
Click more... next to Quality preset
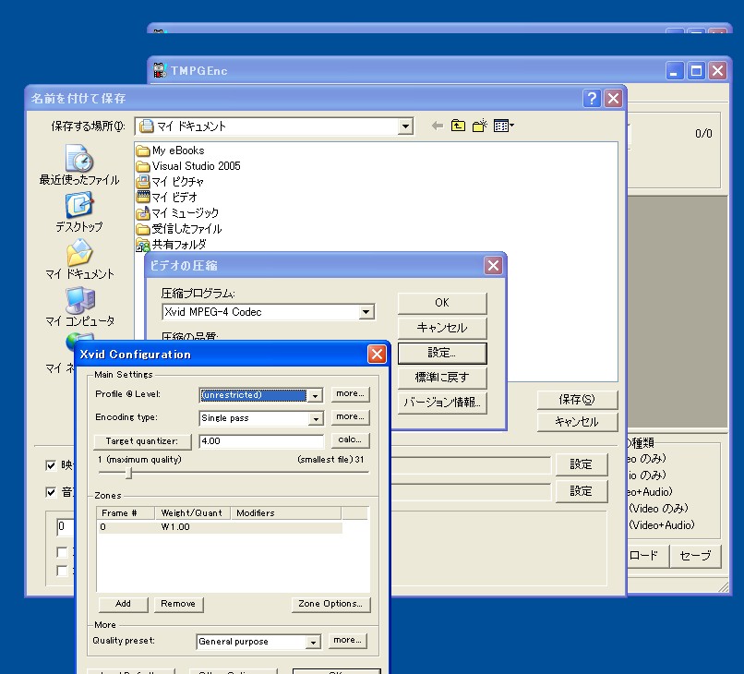click(348, 641)
